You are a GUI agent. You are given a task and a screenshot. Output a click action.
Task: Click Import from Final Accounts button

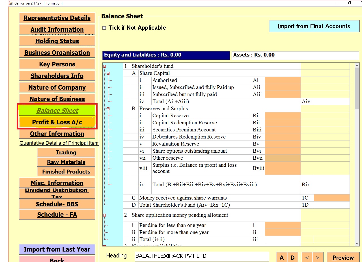[314, 26]
